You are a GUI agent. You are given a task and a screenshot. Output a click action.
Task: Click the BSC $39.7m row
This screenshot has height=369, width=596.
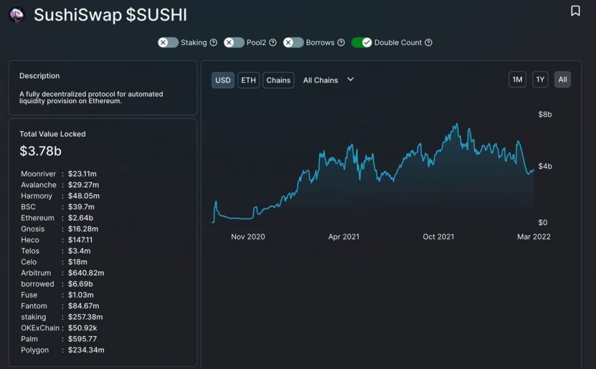pos(58,207)
